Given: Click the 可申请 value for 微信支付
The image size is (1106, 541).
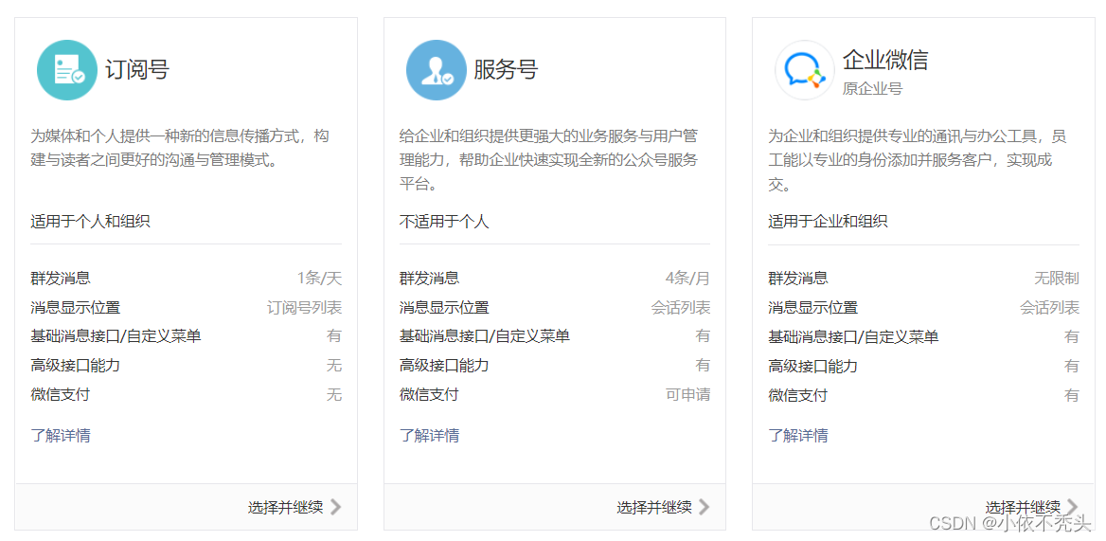Looking at the screenshot, I should coord(687,394).
